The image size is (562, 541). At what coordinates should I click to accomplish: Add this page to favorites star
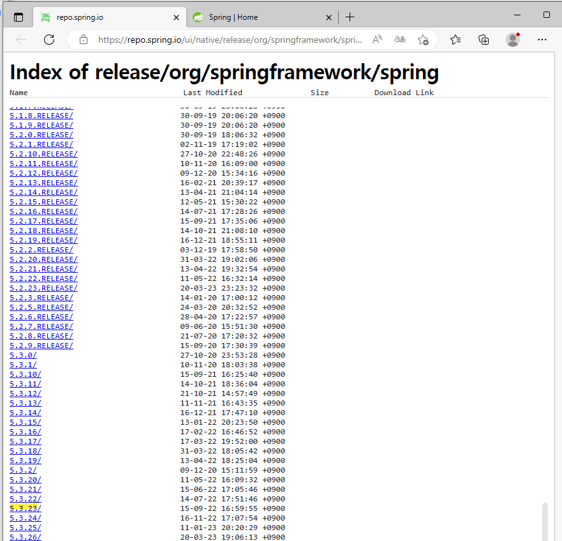coord(423,40)
